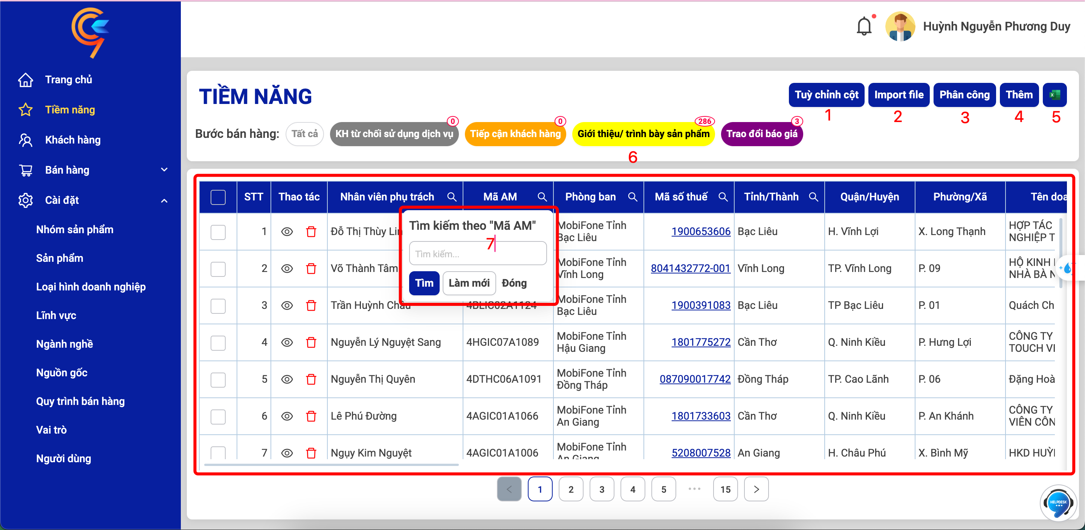The height and width of the screenshot is (530, 1085).
Task: Collapse the Cài đặt sidebar section
Action: [164, 200]
